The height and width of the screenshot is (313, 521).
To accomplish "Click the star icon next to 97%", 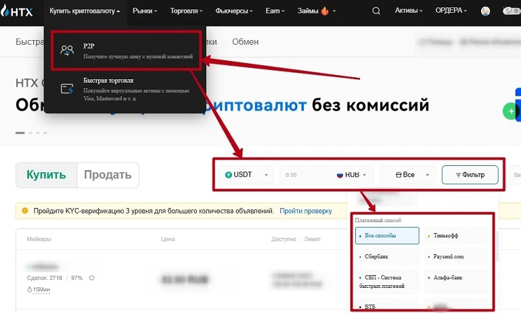I will click(92, 278).
